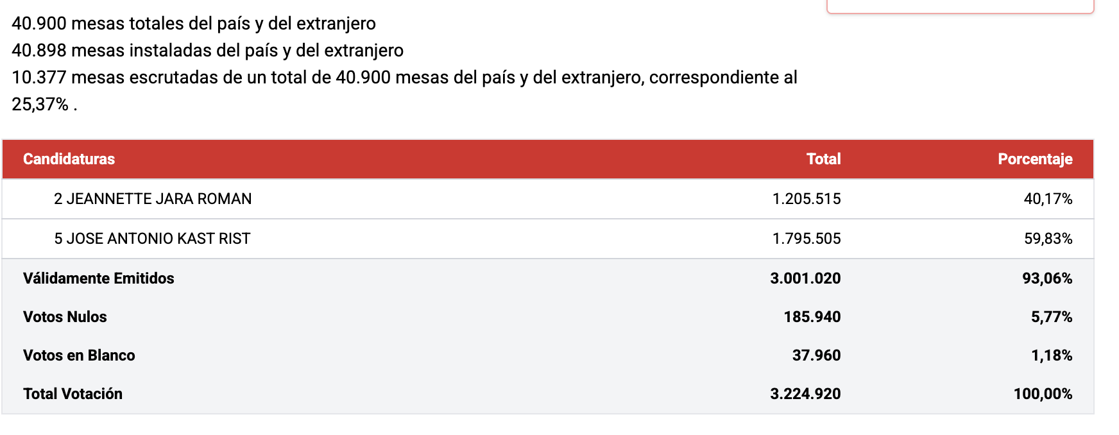Image resolution: width=1119 pixels, height=435 pixels.
Task: Click the Válidamente Emitidos label
Action: coord(99,278)
